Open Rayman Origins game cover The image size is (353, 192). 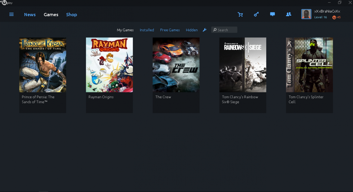[109, 65]
